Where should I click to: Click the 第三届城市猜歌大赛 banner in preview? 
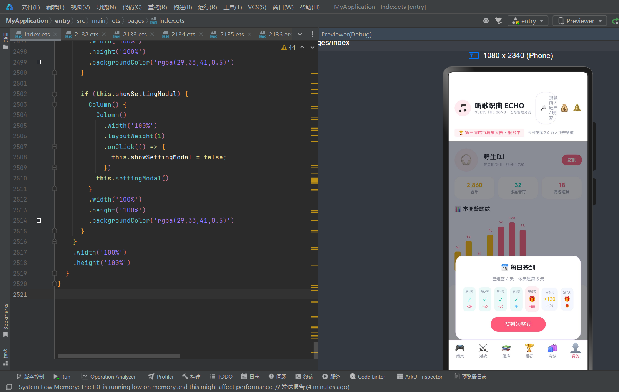(489, 132)
